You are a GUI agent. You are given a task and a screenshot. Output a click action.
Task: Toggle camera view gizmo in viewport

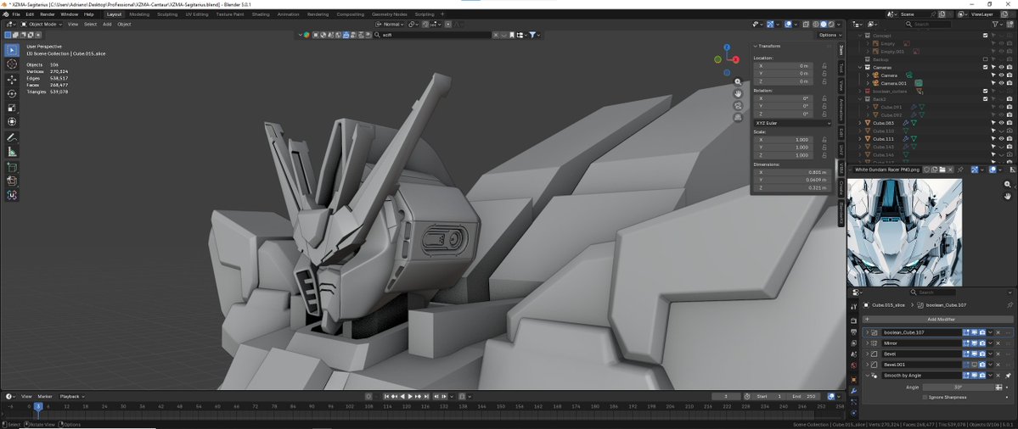click(x=738, y=106)
